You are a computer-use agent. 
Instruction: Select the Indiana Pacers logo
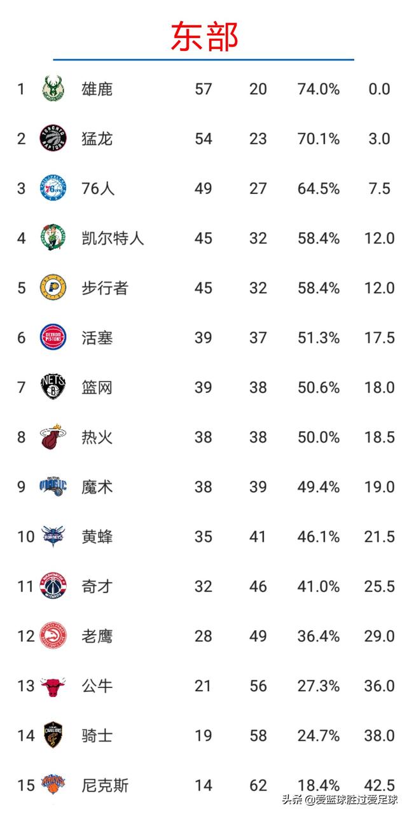(x=53, y=287)
